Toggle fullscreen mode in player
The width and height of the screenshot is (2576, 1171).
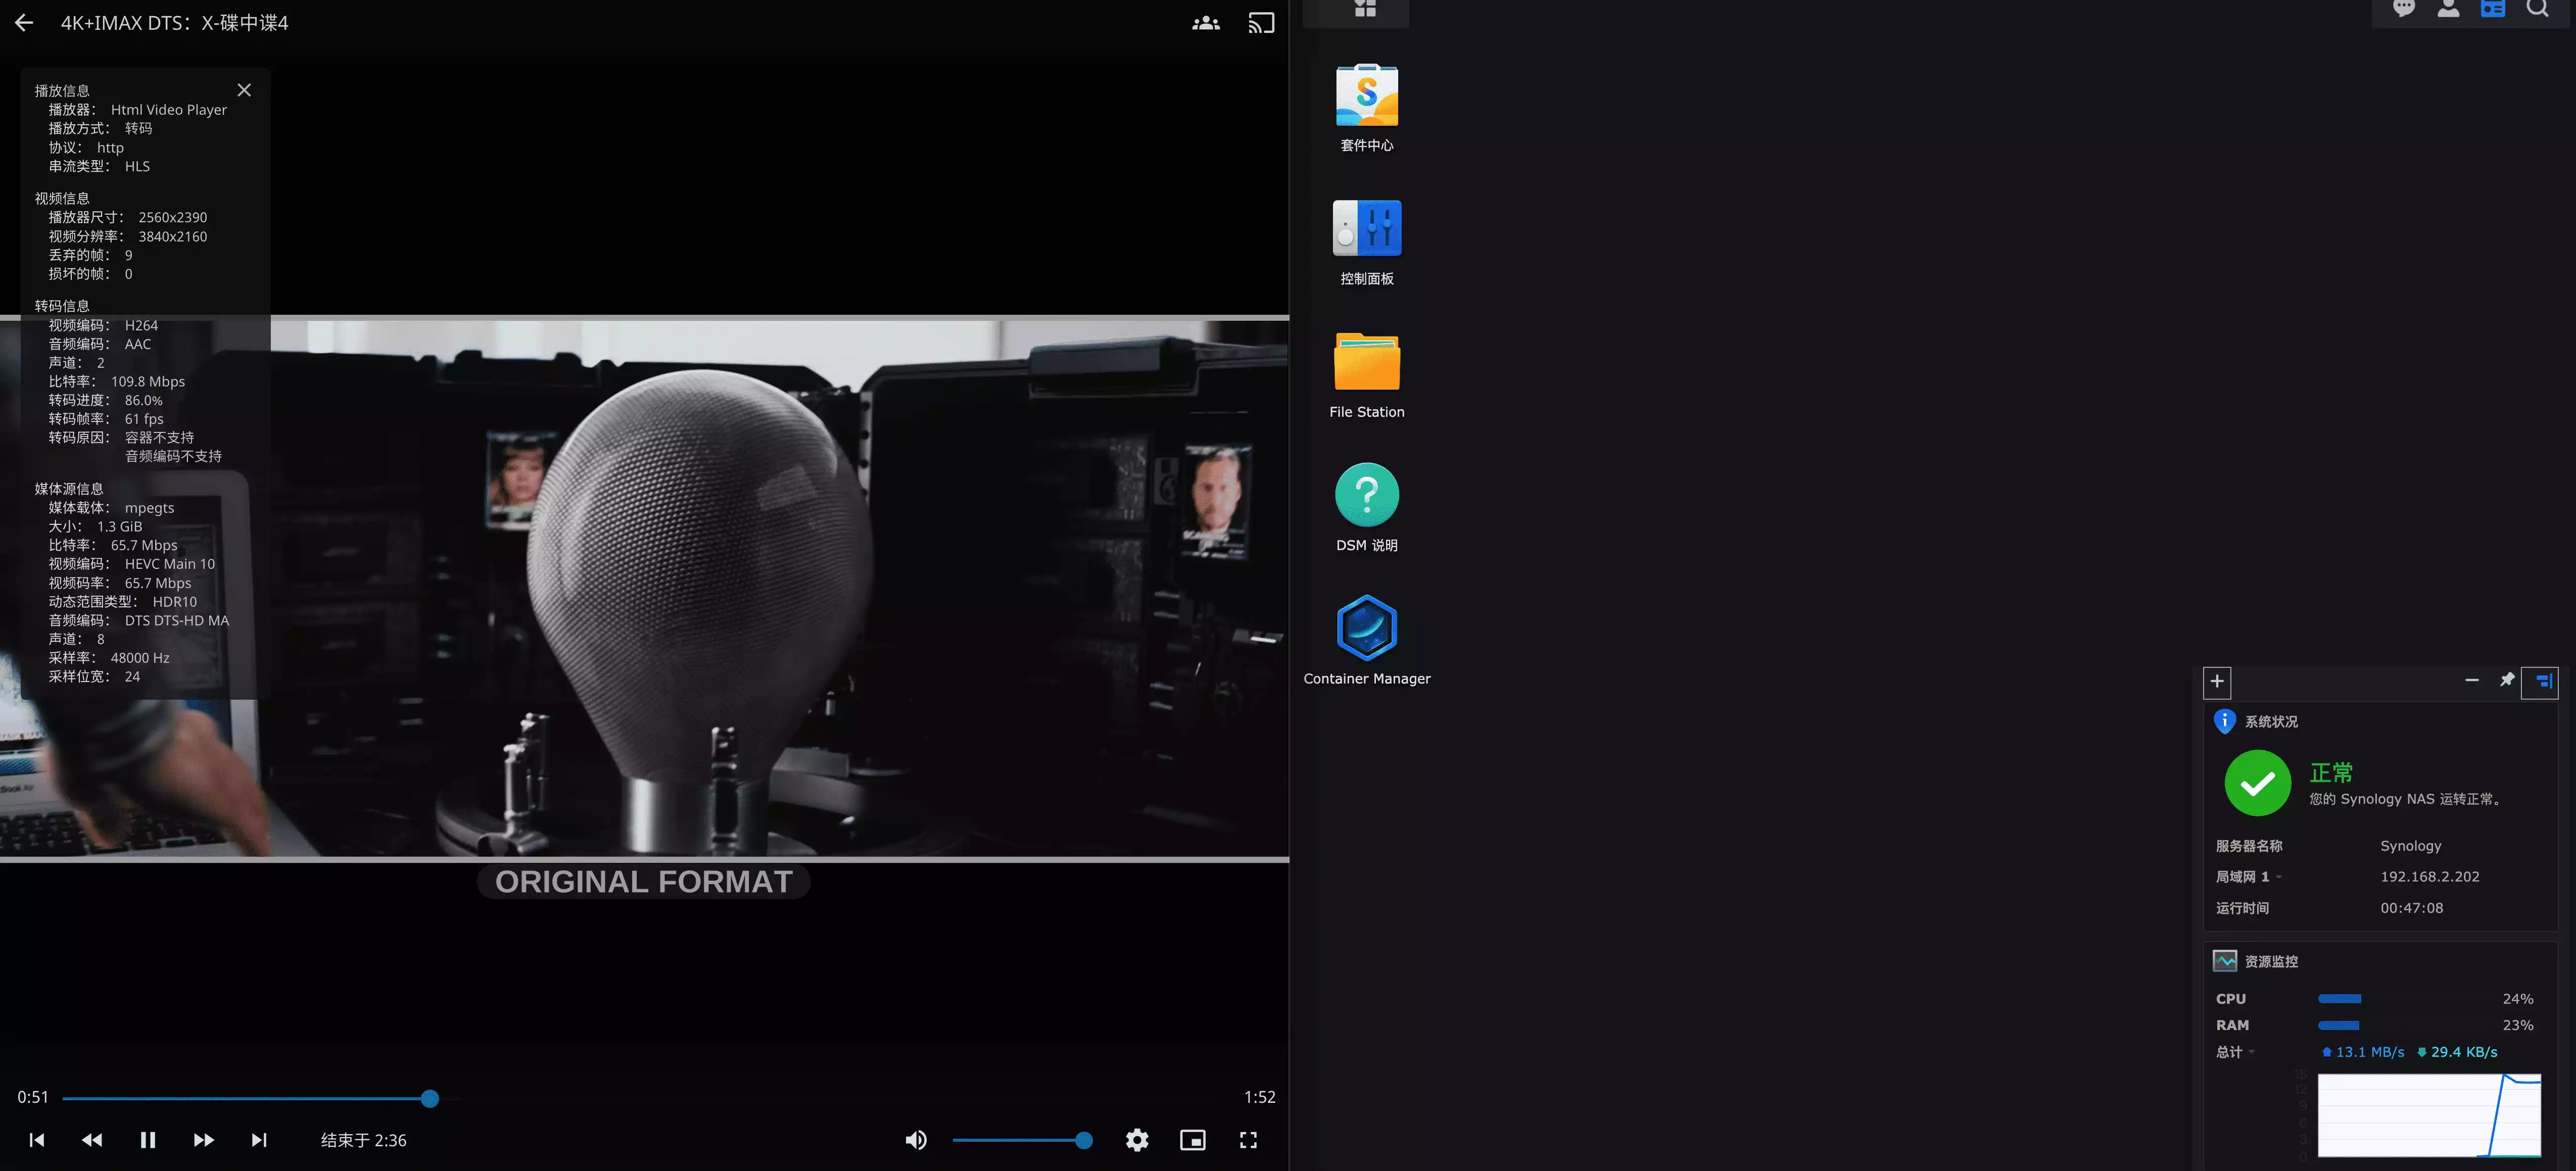click(x=1248, y=1140)
